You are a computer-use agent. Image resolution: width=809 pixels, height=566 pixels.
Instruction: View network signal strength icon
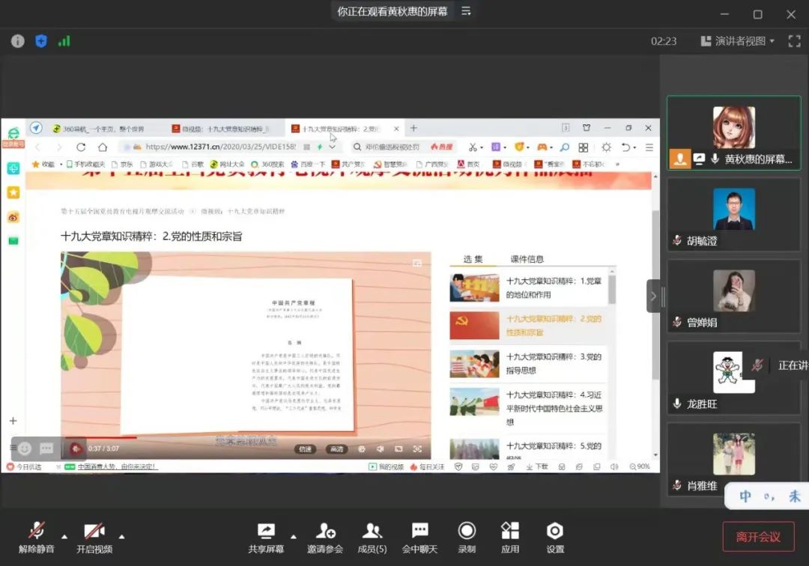pyautogui.click(x=64, y=41)
